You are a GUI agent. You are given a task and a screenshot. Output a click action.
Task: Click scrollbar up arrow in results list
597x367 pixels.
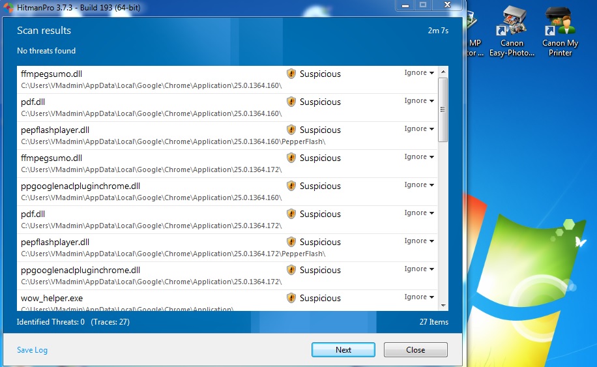coord(443,72)
